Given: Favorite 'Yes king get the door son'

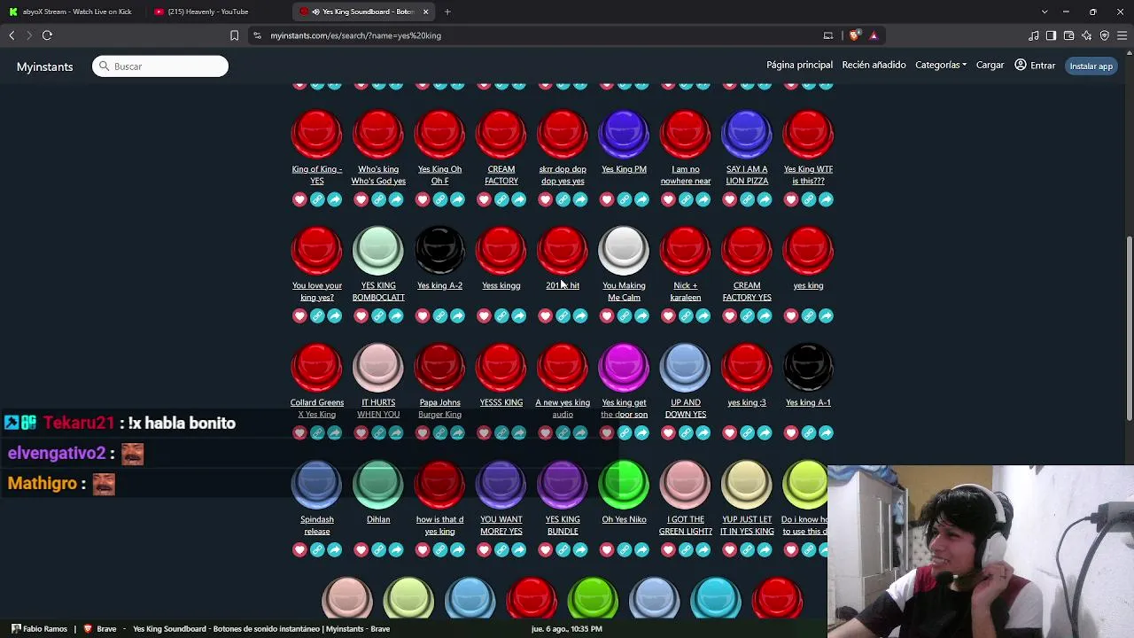Looking at the screenshot, I should click(607, 432).
